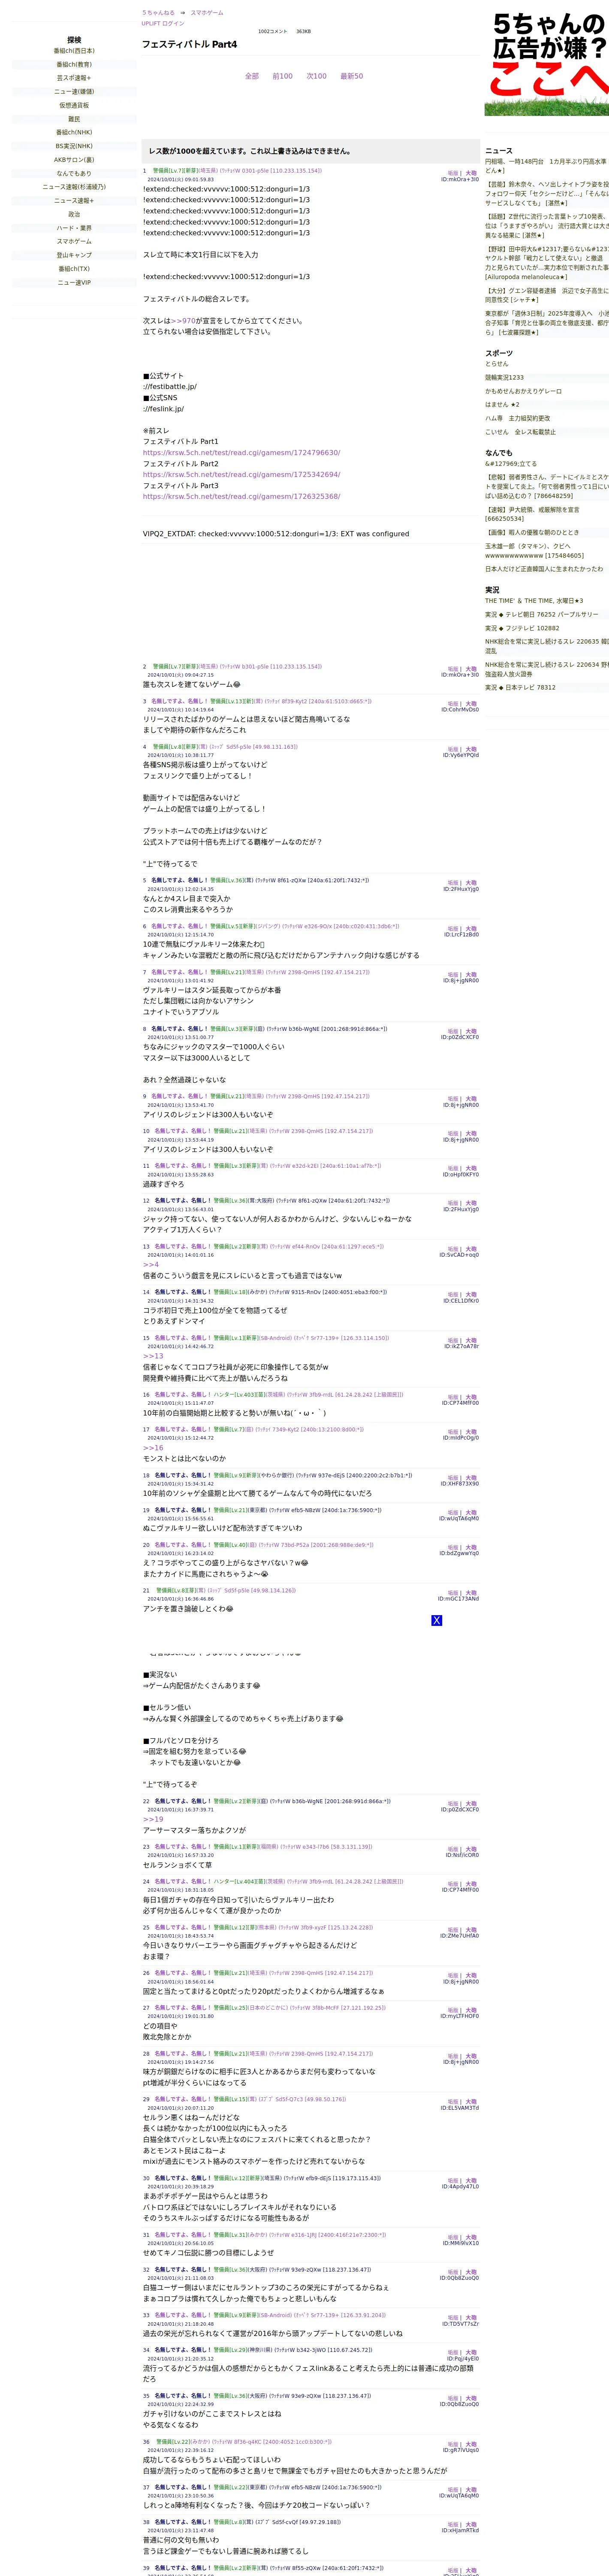Screen dimensions: 609x2576
Task: Open AKBサロン(裏) board
Action: pos(74,160)
